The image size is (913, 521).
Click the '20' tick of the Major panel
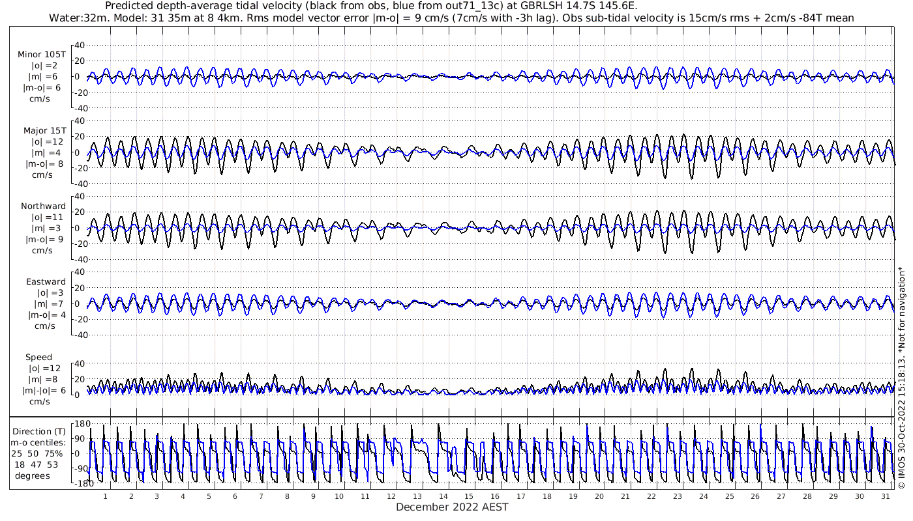[78, 137]
